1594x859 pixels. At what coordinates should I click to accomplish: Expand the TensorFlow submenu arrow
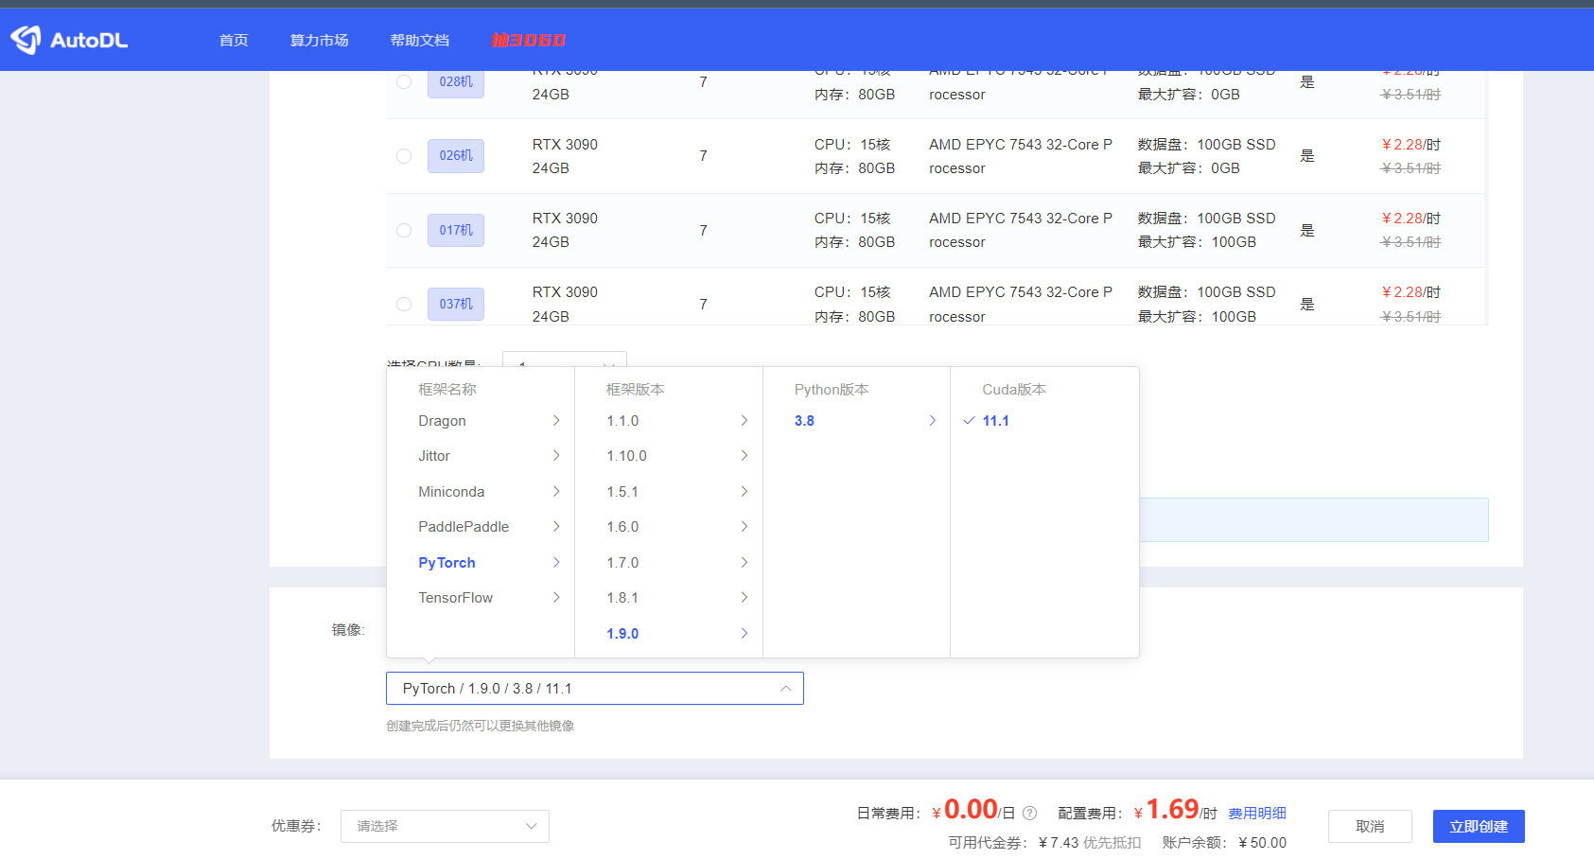pos(556,597)
